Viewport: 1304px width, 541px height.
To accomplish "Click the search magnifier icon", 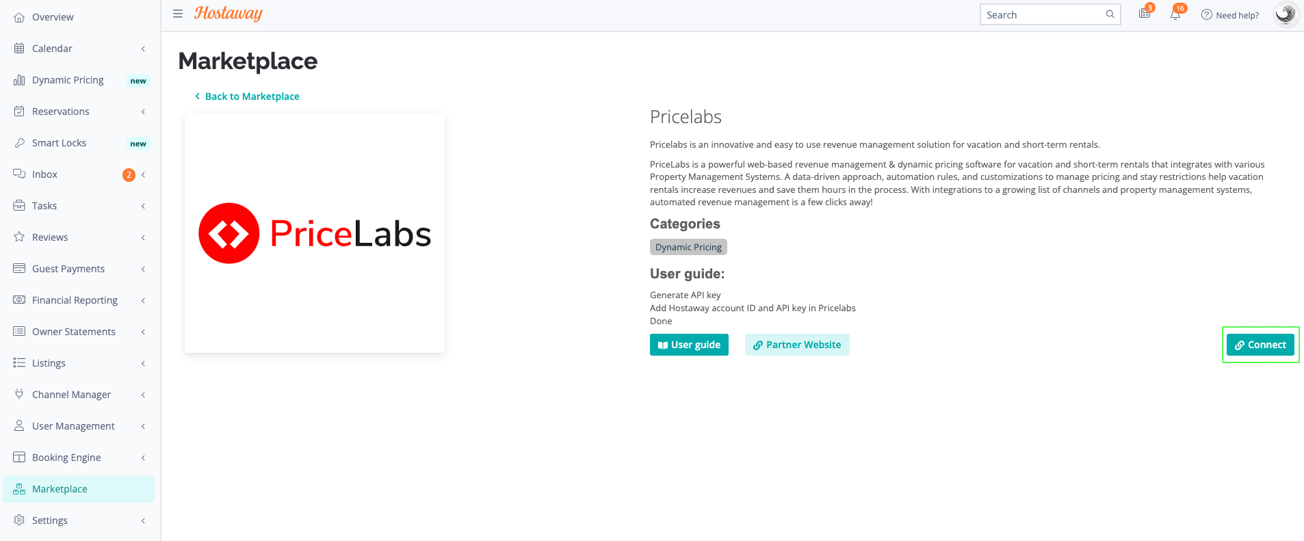I will click(1110, 14).
